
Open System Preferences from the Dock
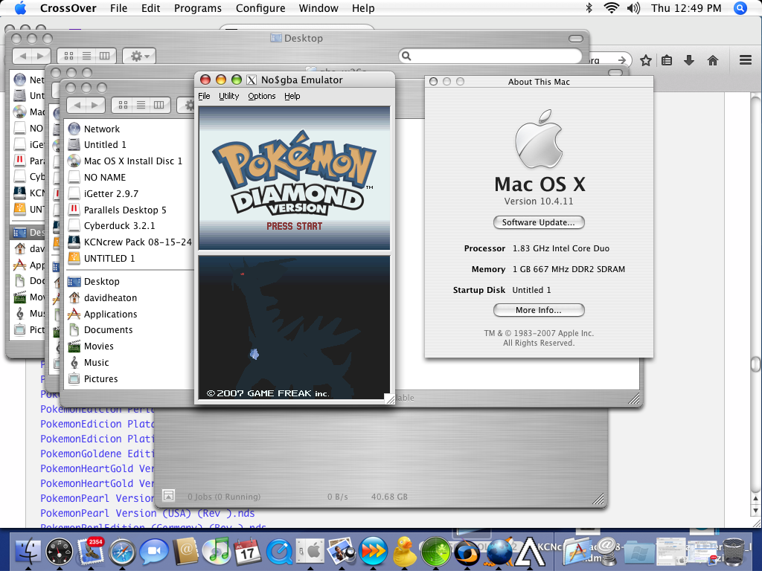pyautogui.click(x=310, y=552)
